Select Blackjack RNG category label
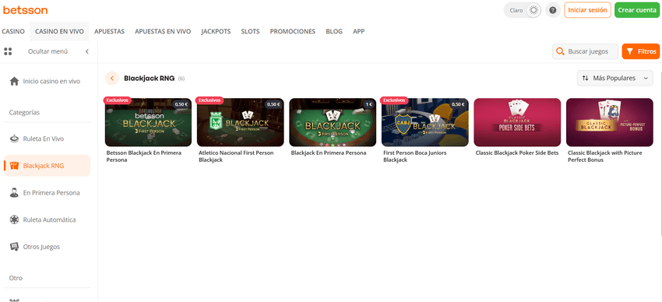The image size is (662, 302). (x=44, y=166)
